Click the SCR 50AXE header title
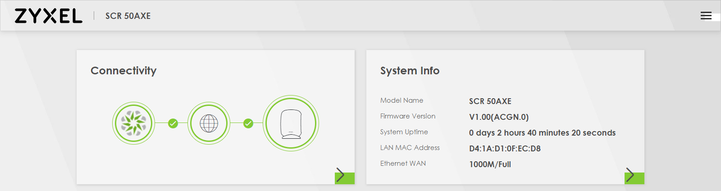This screenshot has width=721, height=191. pos(128,16)
